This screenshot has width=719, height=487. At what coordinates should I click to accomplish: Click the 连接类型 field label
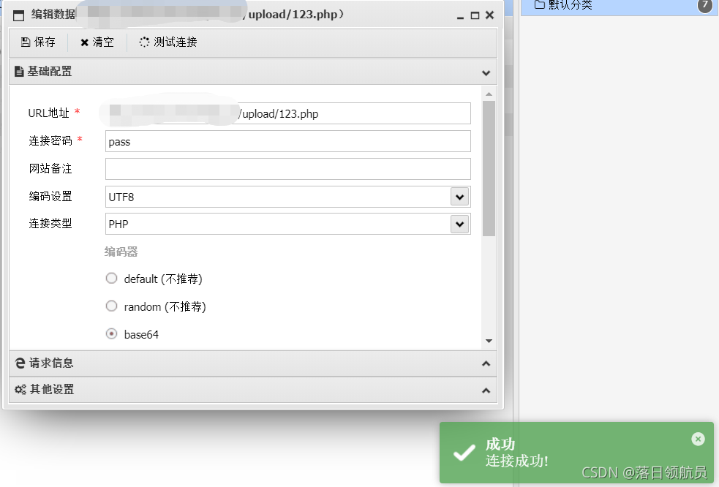click(50, 223)
